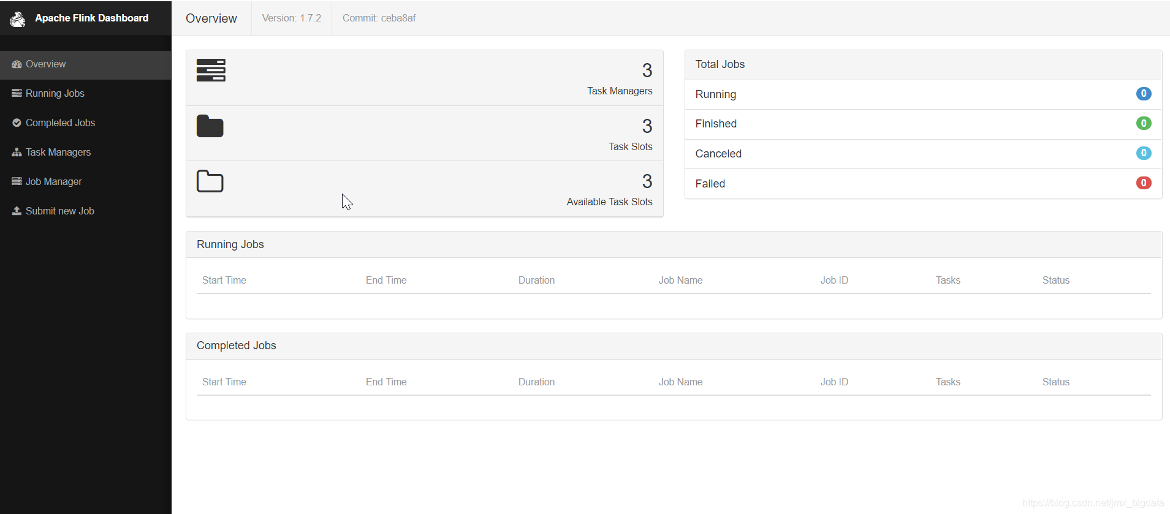
Task: Open the Job Manager sidebar page
Action: [x=86, y=182]
